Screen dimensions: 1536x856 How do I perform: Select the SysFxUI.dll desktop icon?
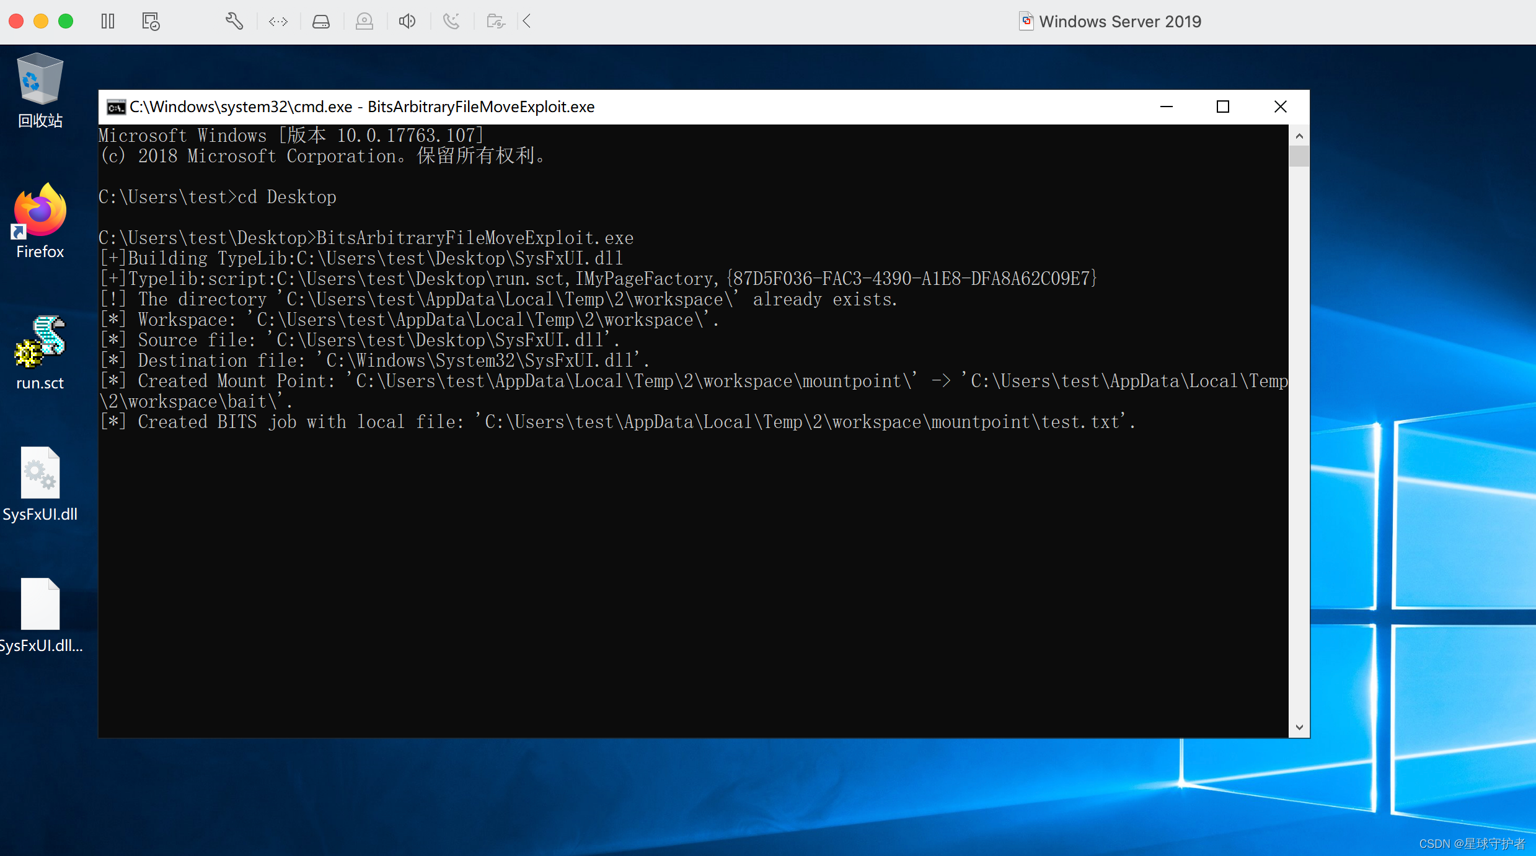click(x=40, y=472)
